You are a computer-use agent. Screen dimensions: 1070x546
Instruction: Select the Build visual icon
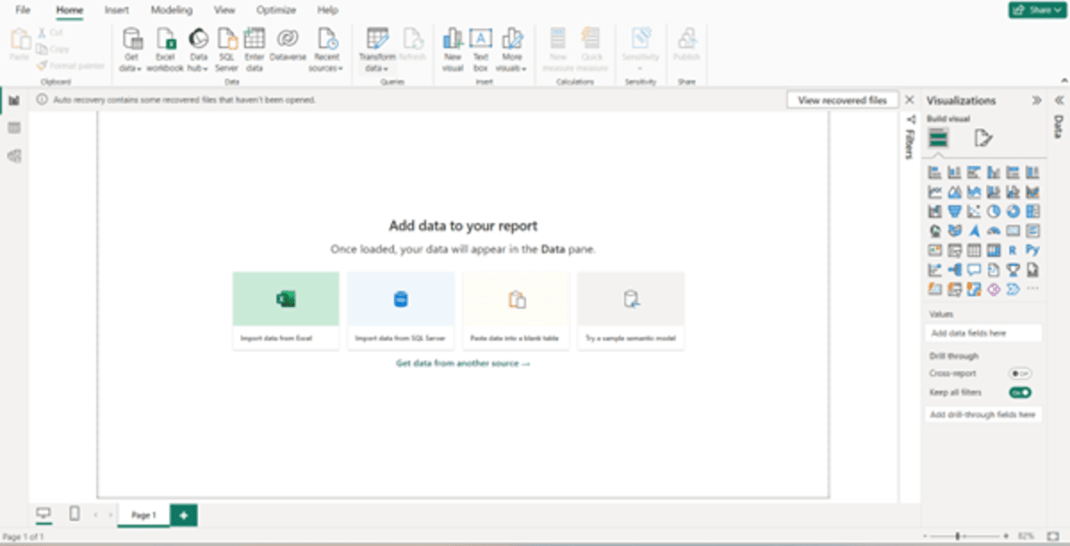938,138
